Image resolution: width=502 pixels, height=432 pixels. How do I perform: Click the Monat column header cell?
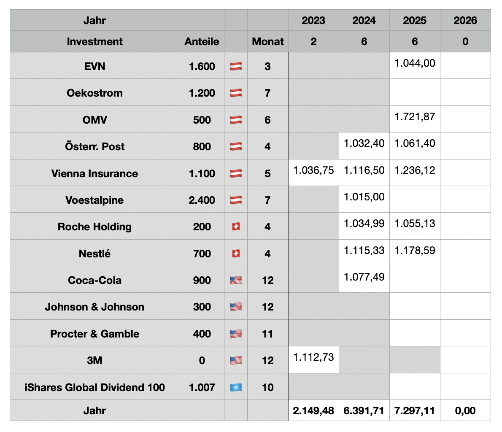point(268,41)
